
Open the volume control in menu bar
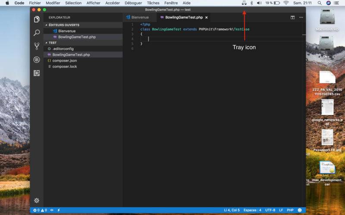coord(259,3)
